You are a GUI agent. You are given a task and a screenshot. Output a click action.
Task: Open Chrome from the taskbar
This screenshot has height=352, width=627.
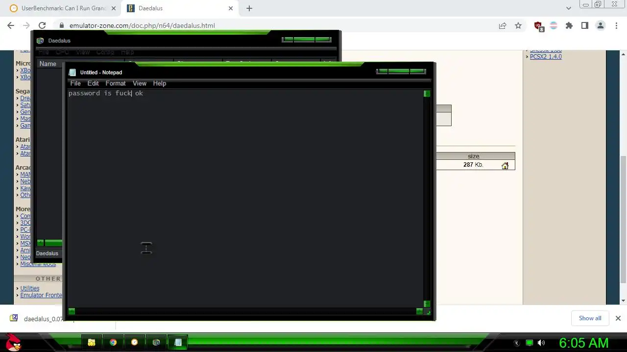click(113, 342)
